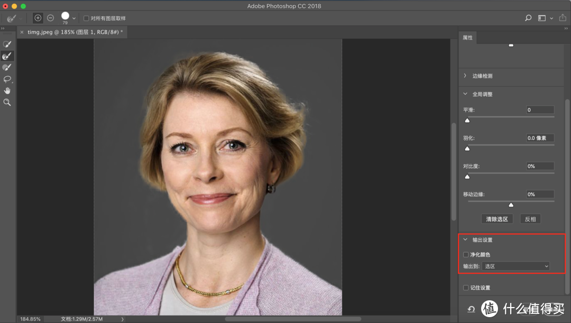This screenshot has height=323, width=571.
Task: Choose the add-to-selection plus mode
Action: click(x=38, y=18)
